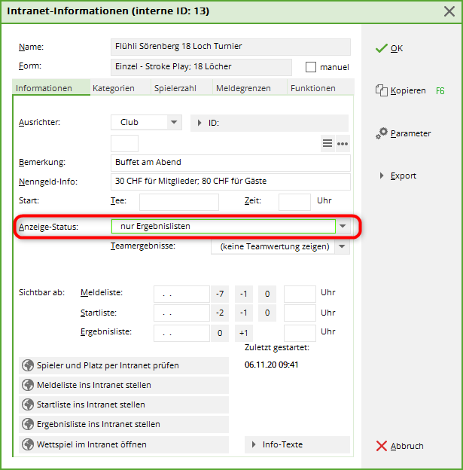Click Spieler und Platz per Intranet prüfen
Screen dimensions: 463x470
[x=123, y=365]
